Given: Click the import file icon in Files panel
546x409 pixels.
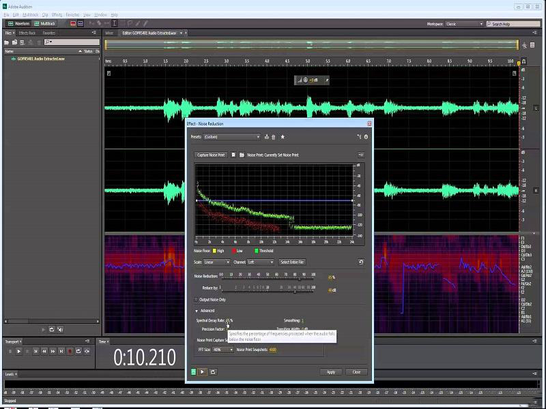Looking at the screenshot, I should (14, 42).
